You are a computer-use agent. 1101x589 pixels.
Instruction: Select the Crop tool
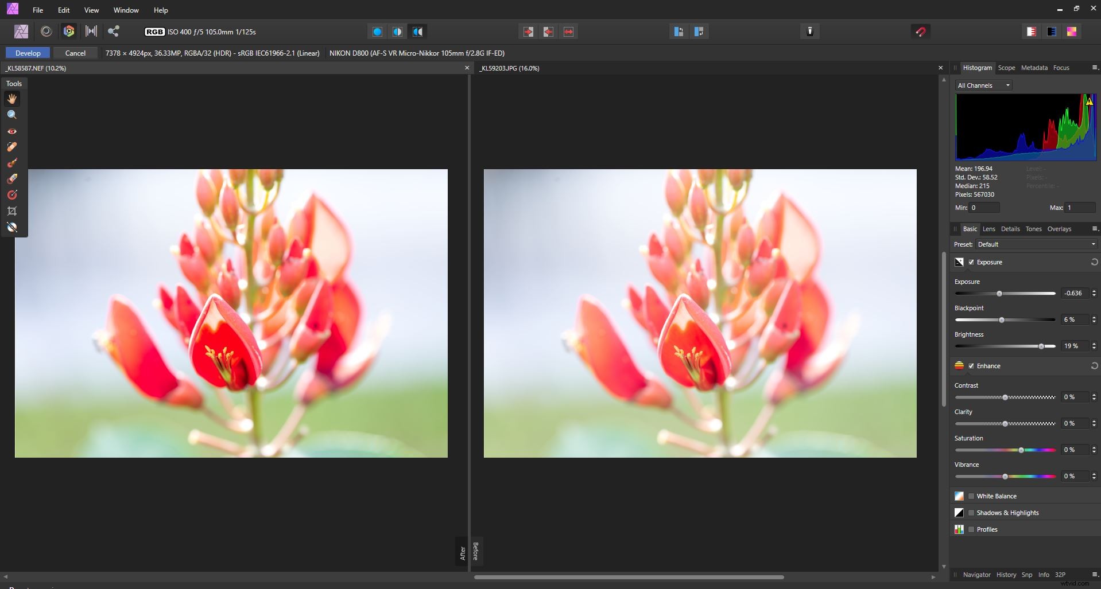point(13,211)
